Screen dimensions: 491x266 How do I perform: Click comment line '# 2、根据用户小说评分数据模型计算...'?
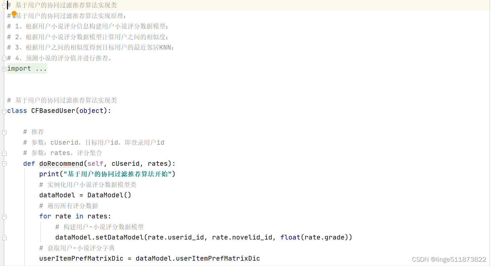[x=88, y=37]
